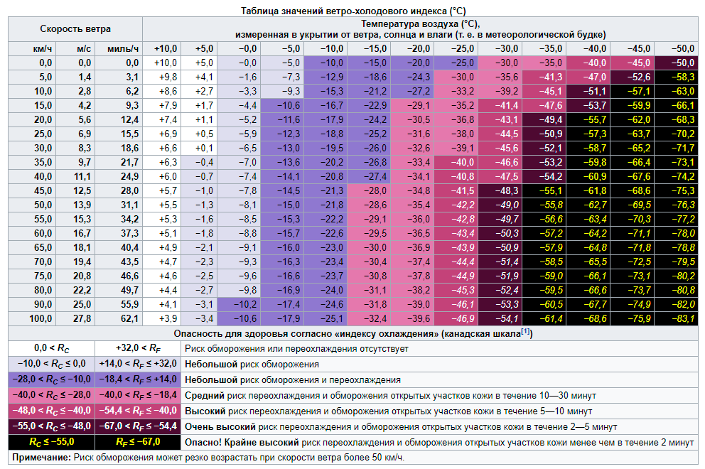This screenshot has width=705, height=469.
Task: Click the light lavender −10,0 < Rc ≤ 0,0 legend cell
Action: point(51,364)
